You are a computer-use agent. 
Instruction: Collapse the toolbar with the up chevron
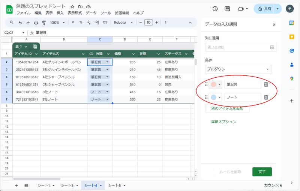pos(190,23)
